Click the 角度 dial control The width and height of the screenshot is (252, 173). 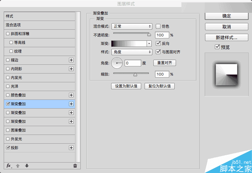pyautogui.click(x=117, y=63)
